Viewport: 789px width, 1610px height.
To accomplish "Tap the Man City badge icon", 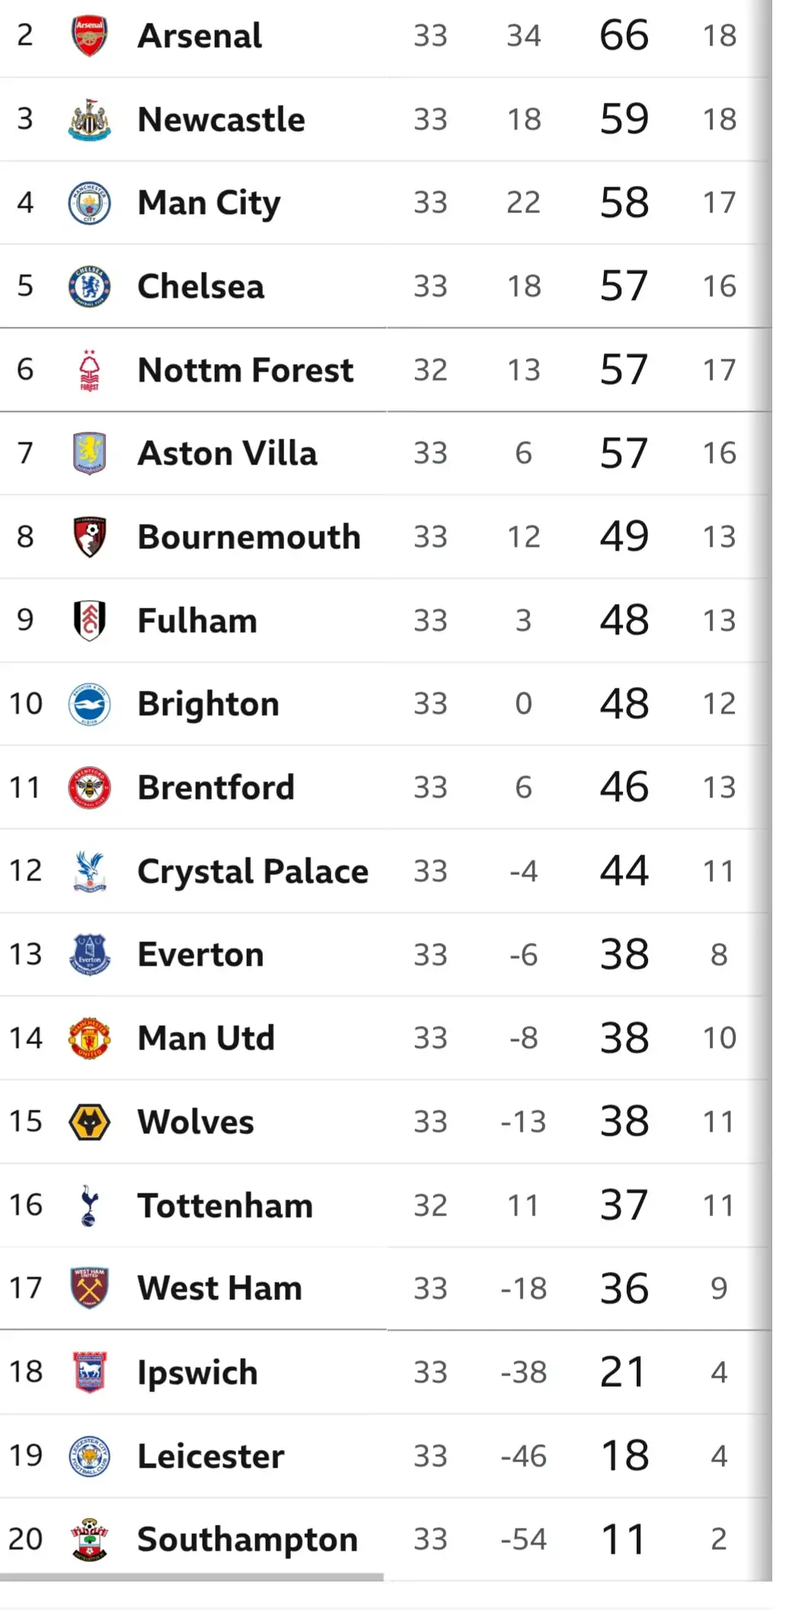I will tap(89, 203).
